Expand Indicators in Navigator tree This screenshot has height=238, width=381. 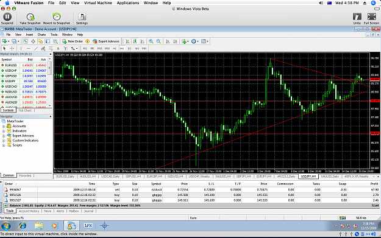(4, 131)
